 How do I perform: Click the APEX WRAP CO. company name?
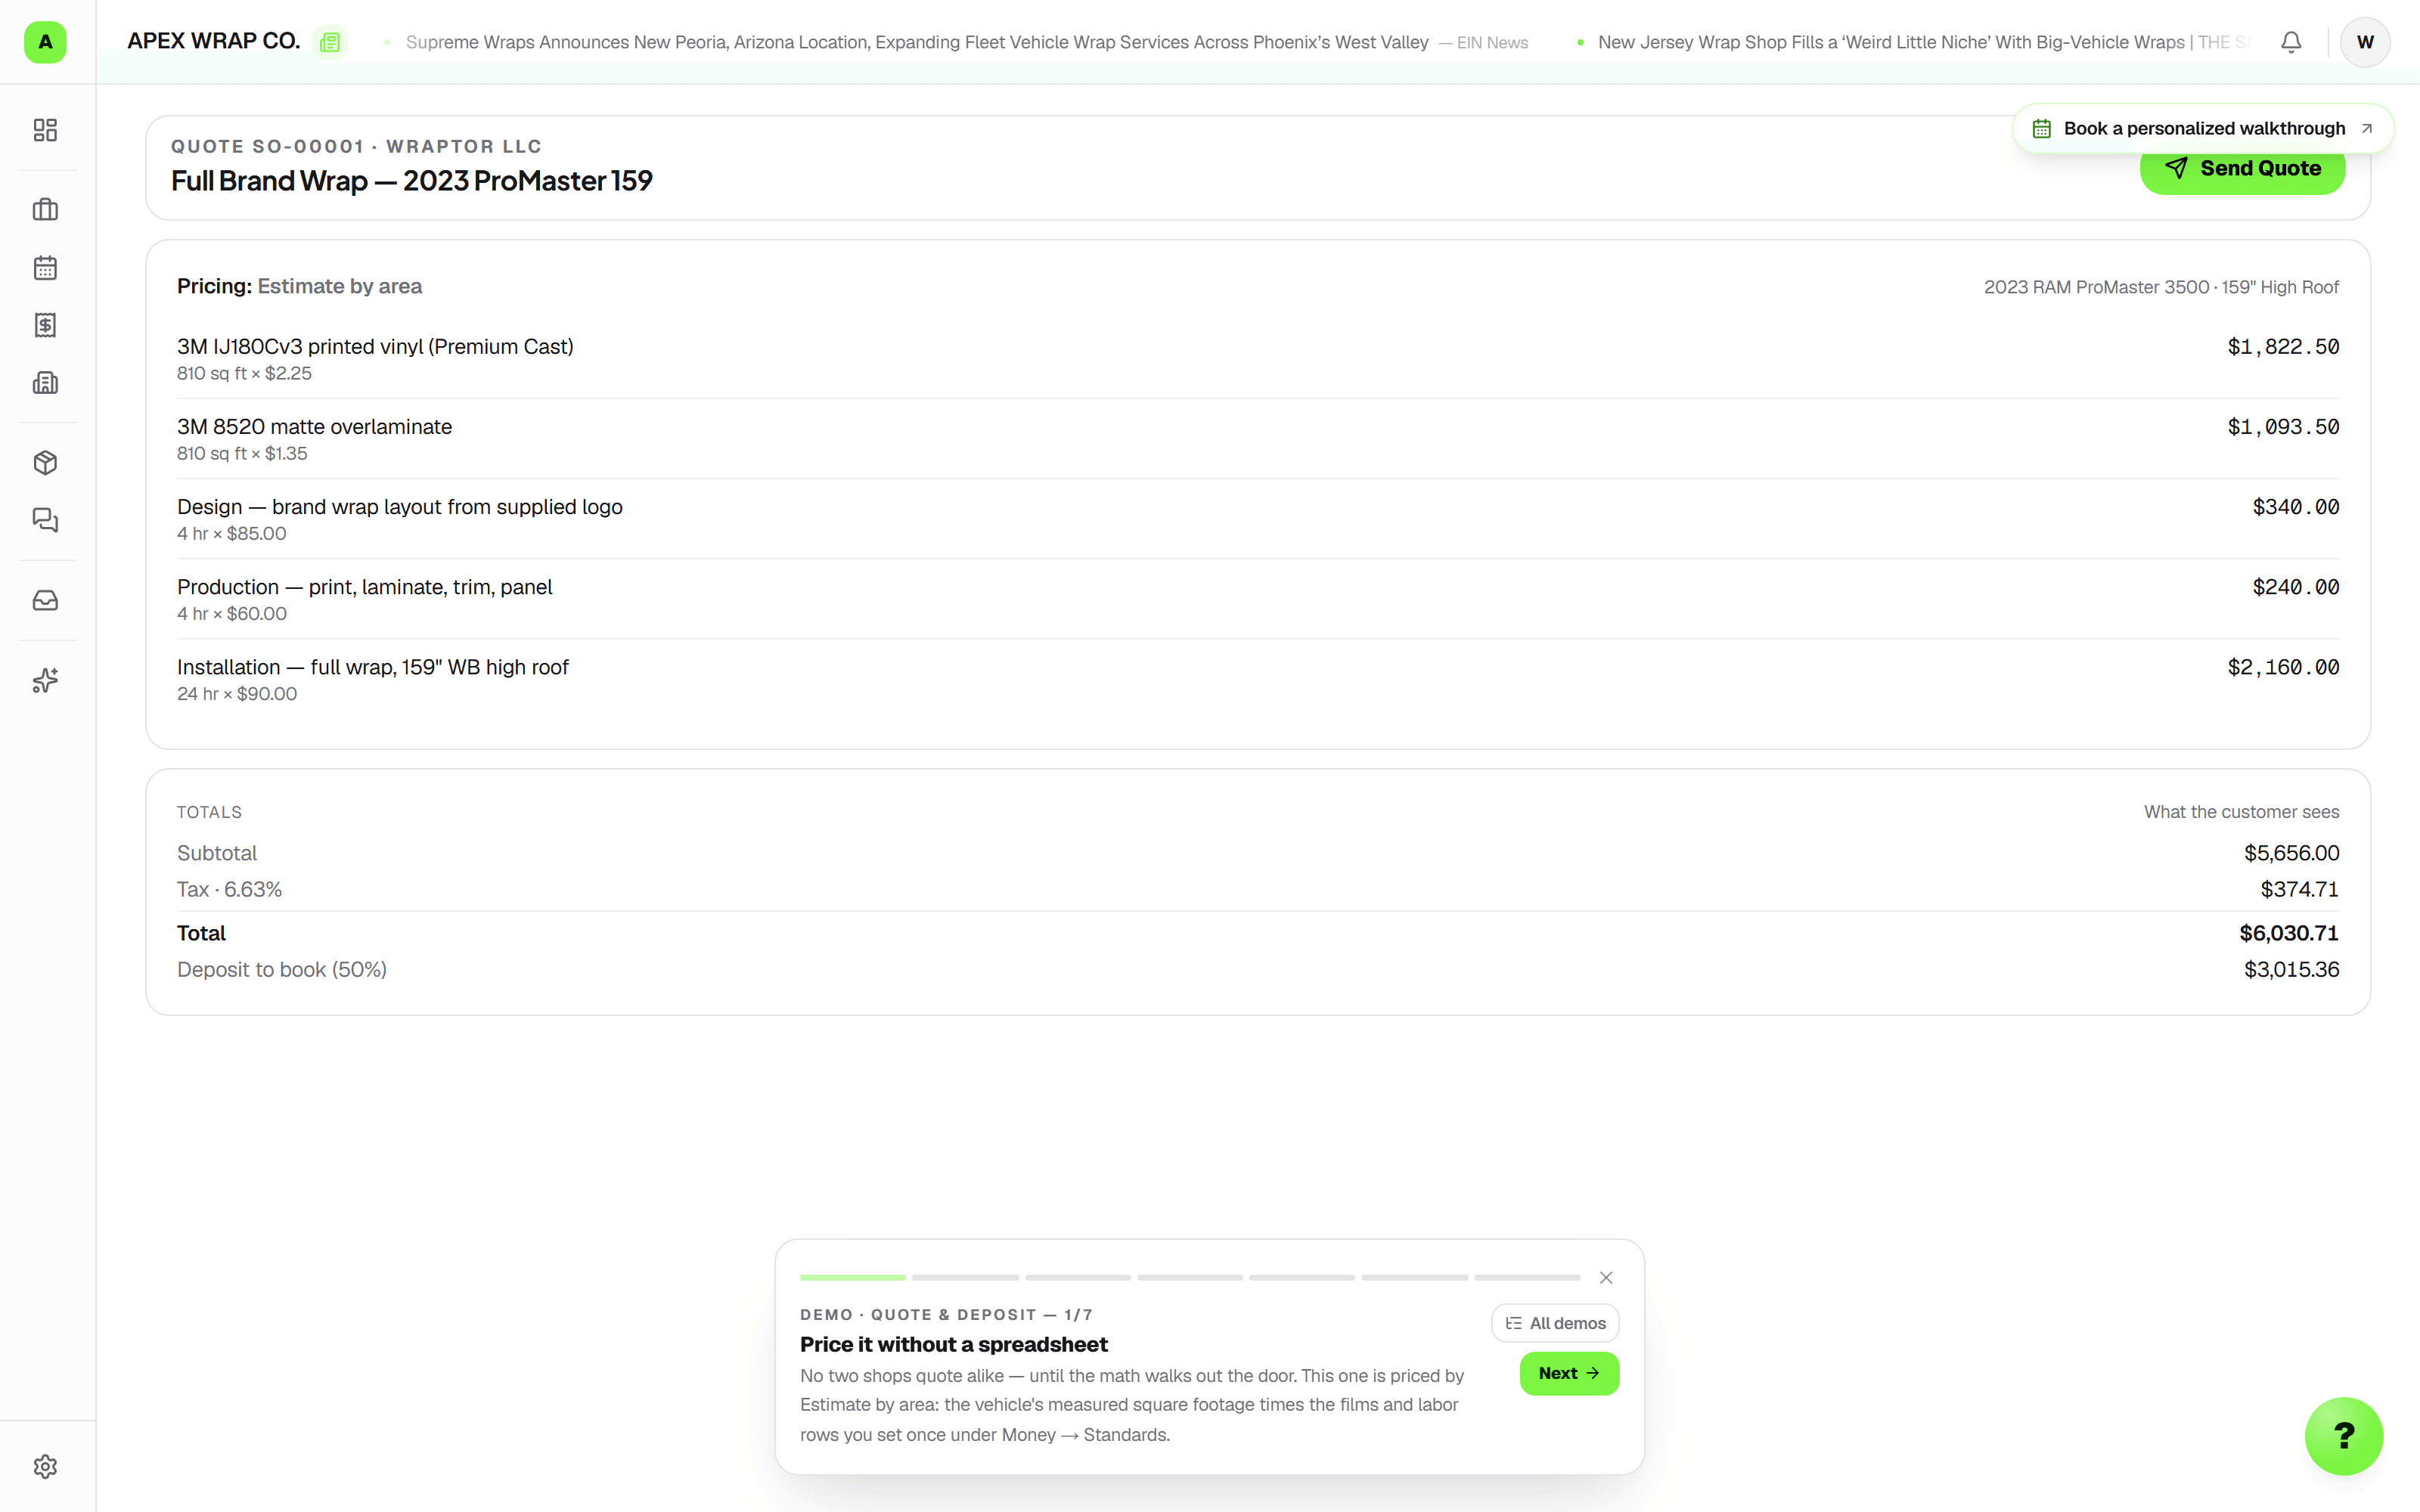point(213,41)
